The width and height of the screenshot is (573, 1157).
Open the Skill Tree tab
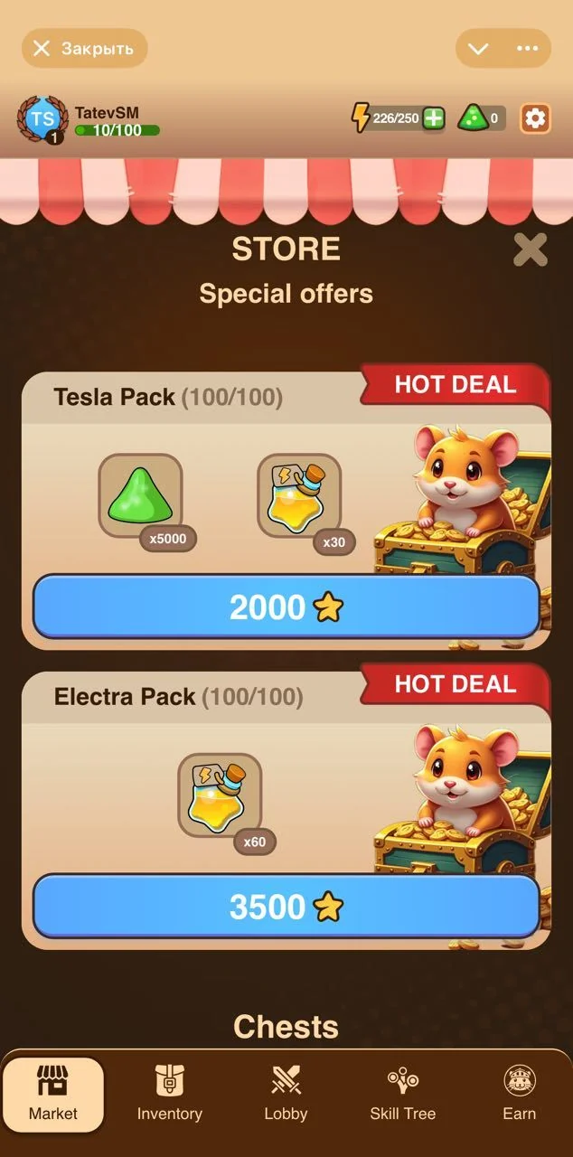click(x=402, y=1094)
